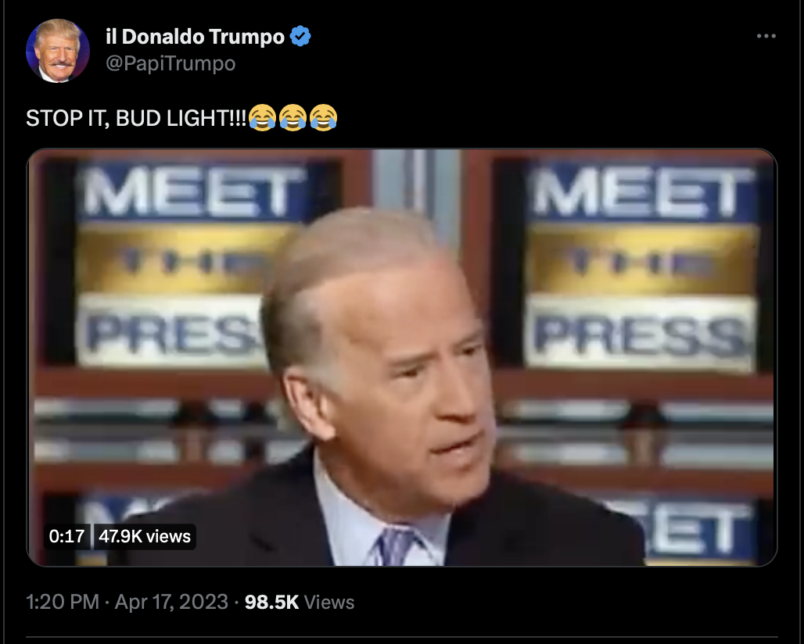Visit the il Donaldo Trumpo display name link
The width and height of the screenshot is (804, 644).
point(195,37)
